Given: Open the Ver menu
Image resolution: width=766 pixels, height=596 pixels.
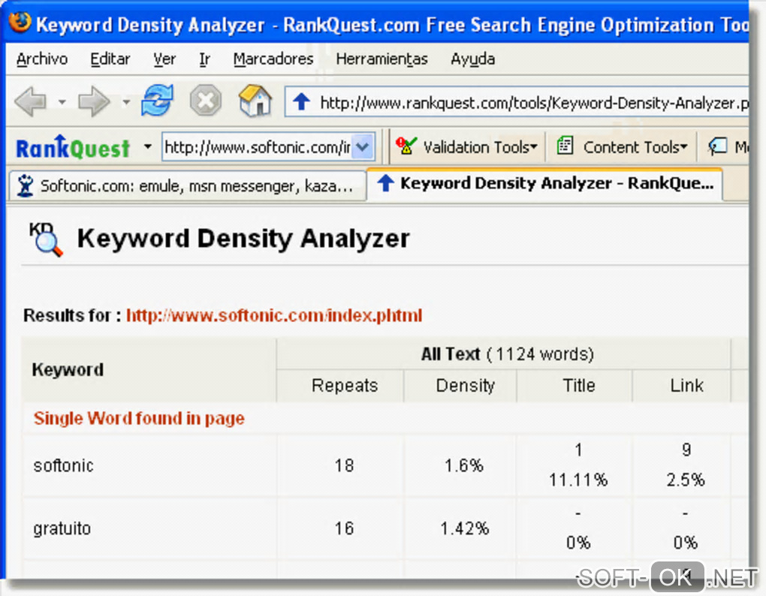Looking at the screenshot, I should point(164,59).
